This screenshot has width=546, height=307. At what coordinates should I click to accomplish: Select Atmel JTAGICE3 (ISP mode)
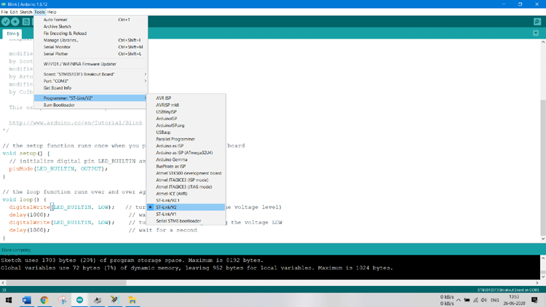click(186, 180)
